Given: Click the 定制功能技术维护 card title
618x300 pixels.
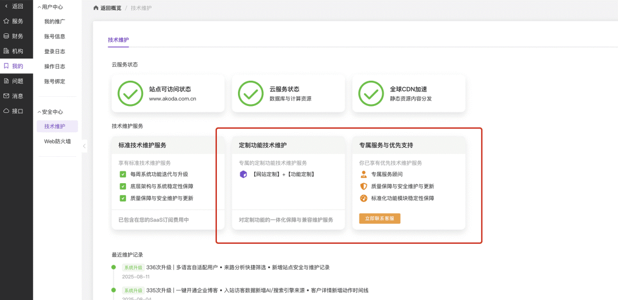Looking at the screenshot, I should click(263, 145).
